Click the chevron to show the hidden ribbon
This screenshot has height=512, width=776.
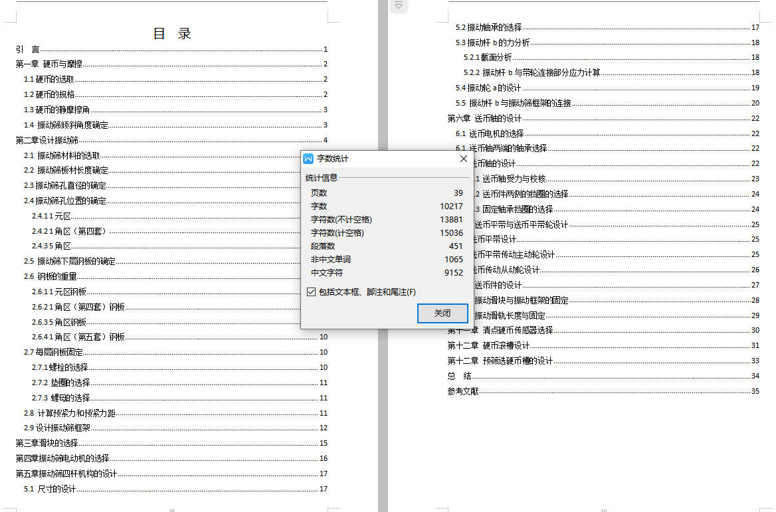[397, 5]
